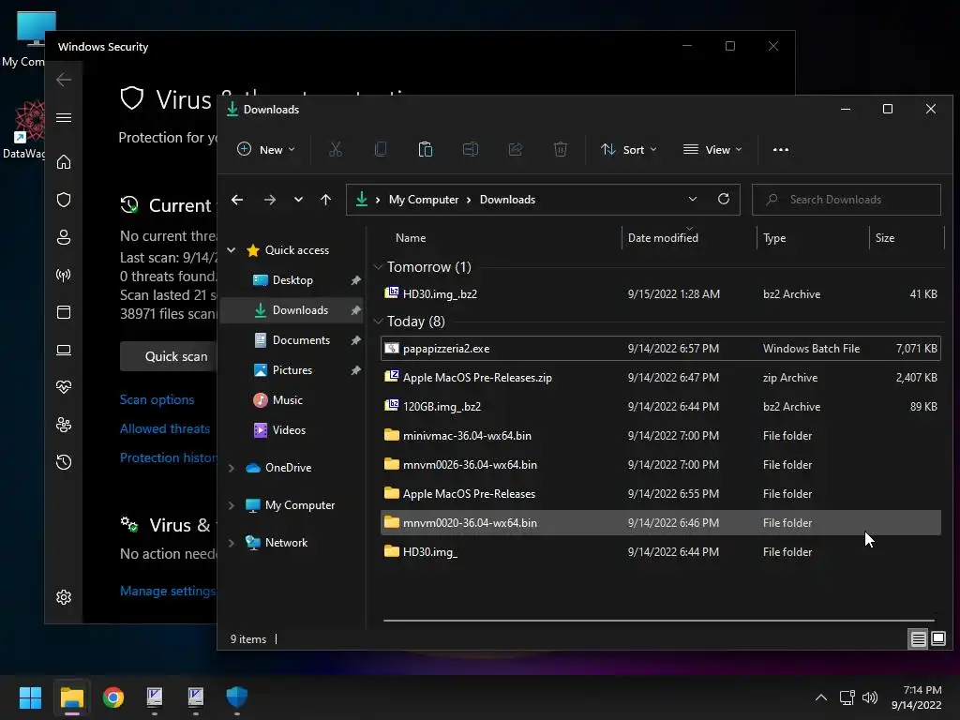Screen dimensions: 960x720
Task: Collapse the Tomorrow (1) group
Action: [x=379, y=267]
